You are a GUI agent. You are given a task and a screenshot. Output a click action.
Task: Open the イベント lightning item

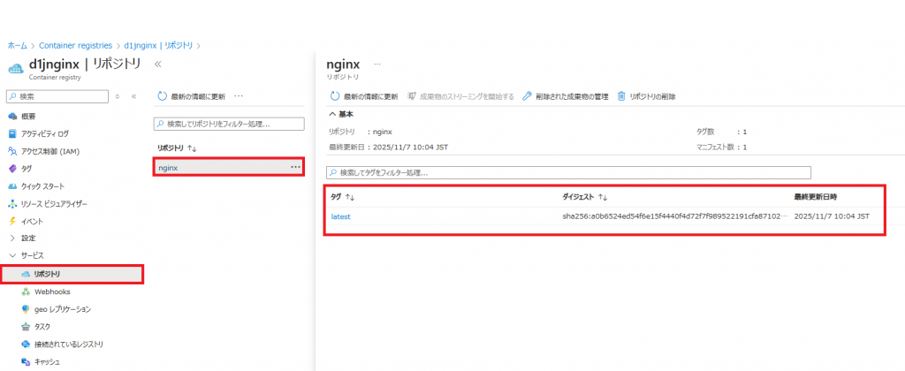pyautogui.click(x=32, y=221)
